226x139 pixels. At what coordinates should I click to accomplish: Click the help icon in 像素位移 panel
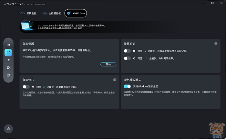pos(115,80)
